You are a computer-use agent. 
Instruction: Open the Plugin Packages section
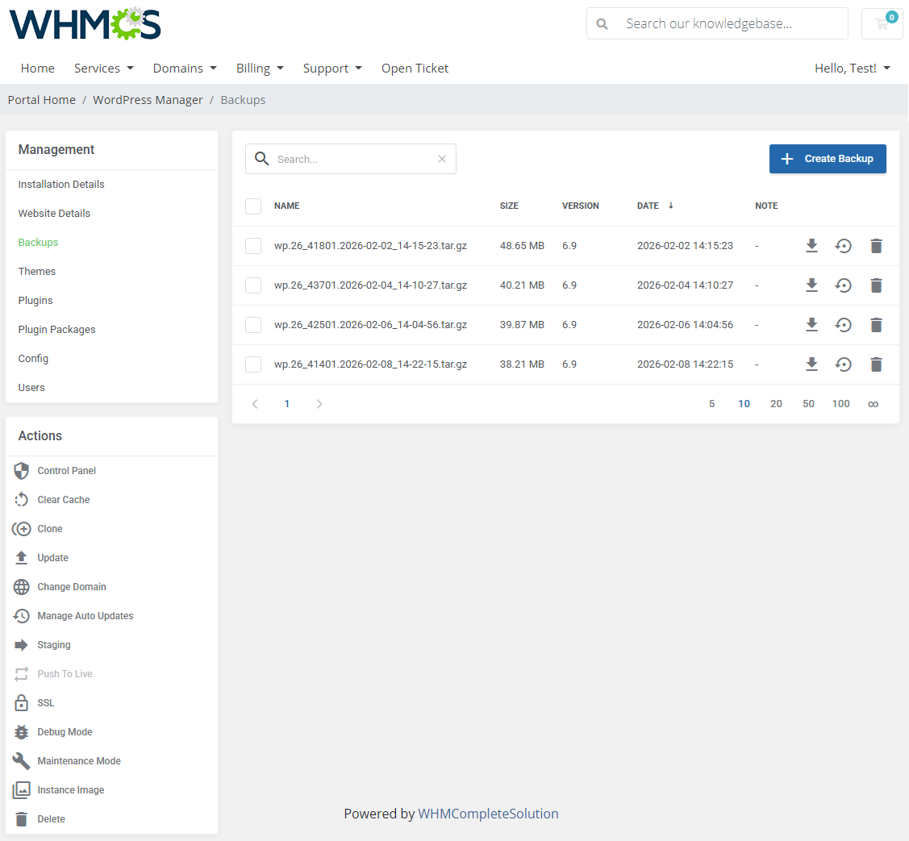tap(56, 329)
